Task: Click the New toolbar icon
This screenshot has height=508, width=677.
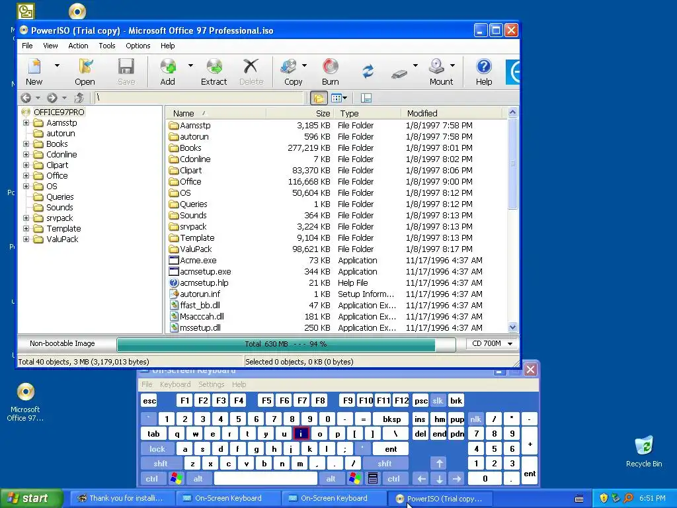Action: coord(34,67)
